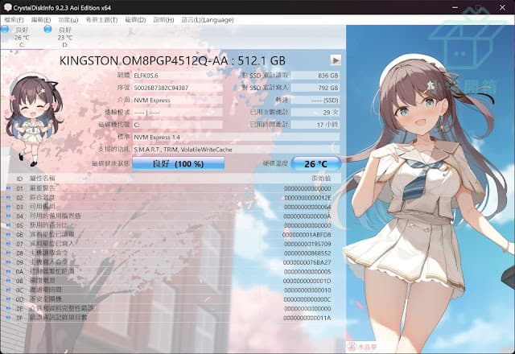Open the 檔案(F) menu
This screenshot has width=515, height=354.
tap(14, 20)
